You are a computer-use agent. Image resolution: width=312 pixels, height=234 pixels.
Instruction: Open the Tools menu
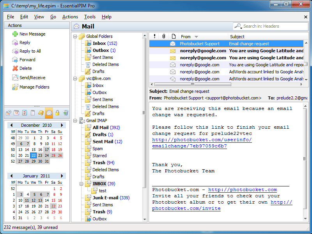point(90,17)
